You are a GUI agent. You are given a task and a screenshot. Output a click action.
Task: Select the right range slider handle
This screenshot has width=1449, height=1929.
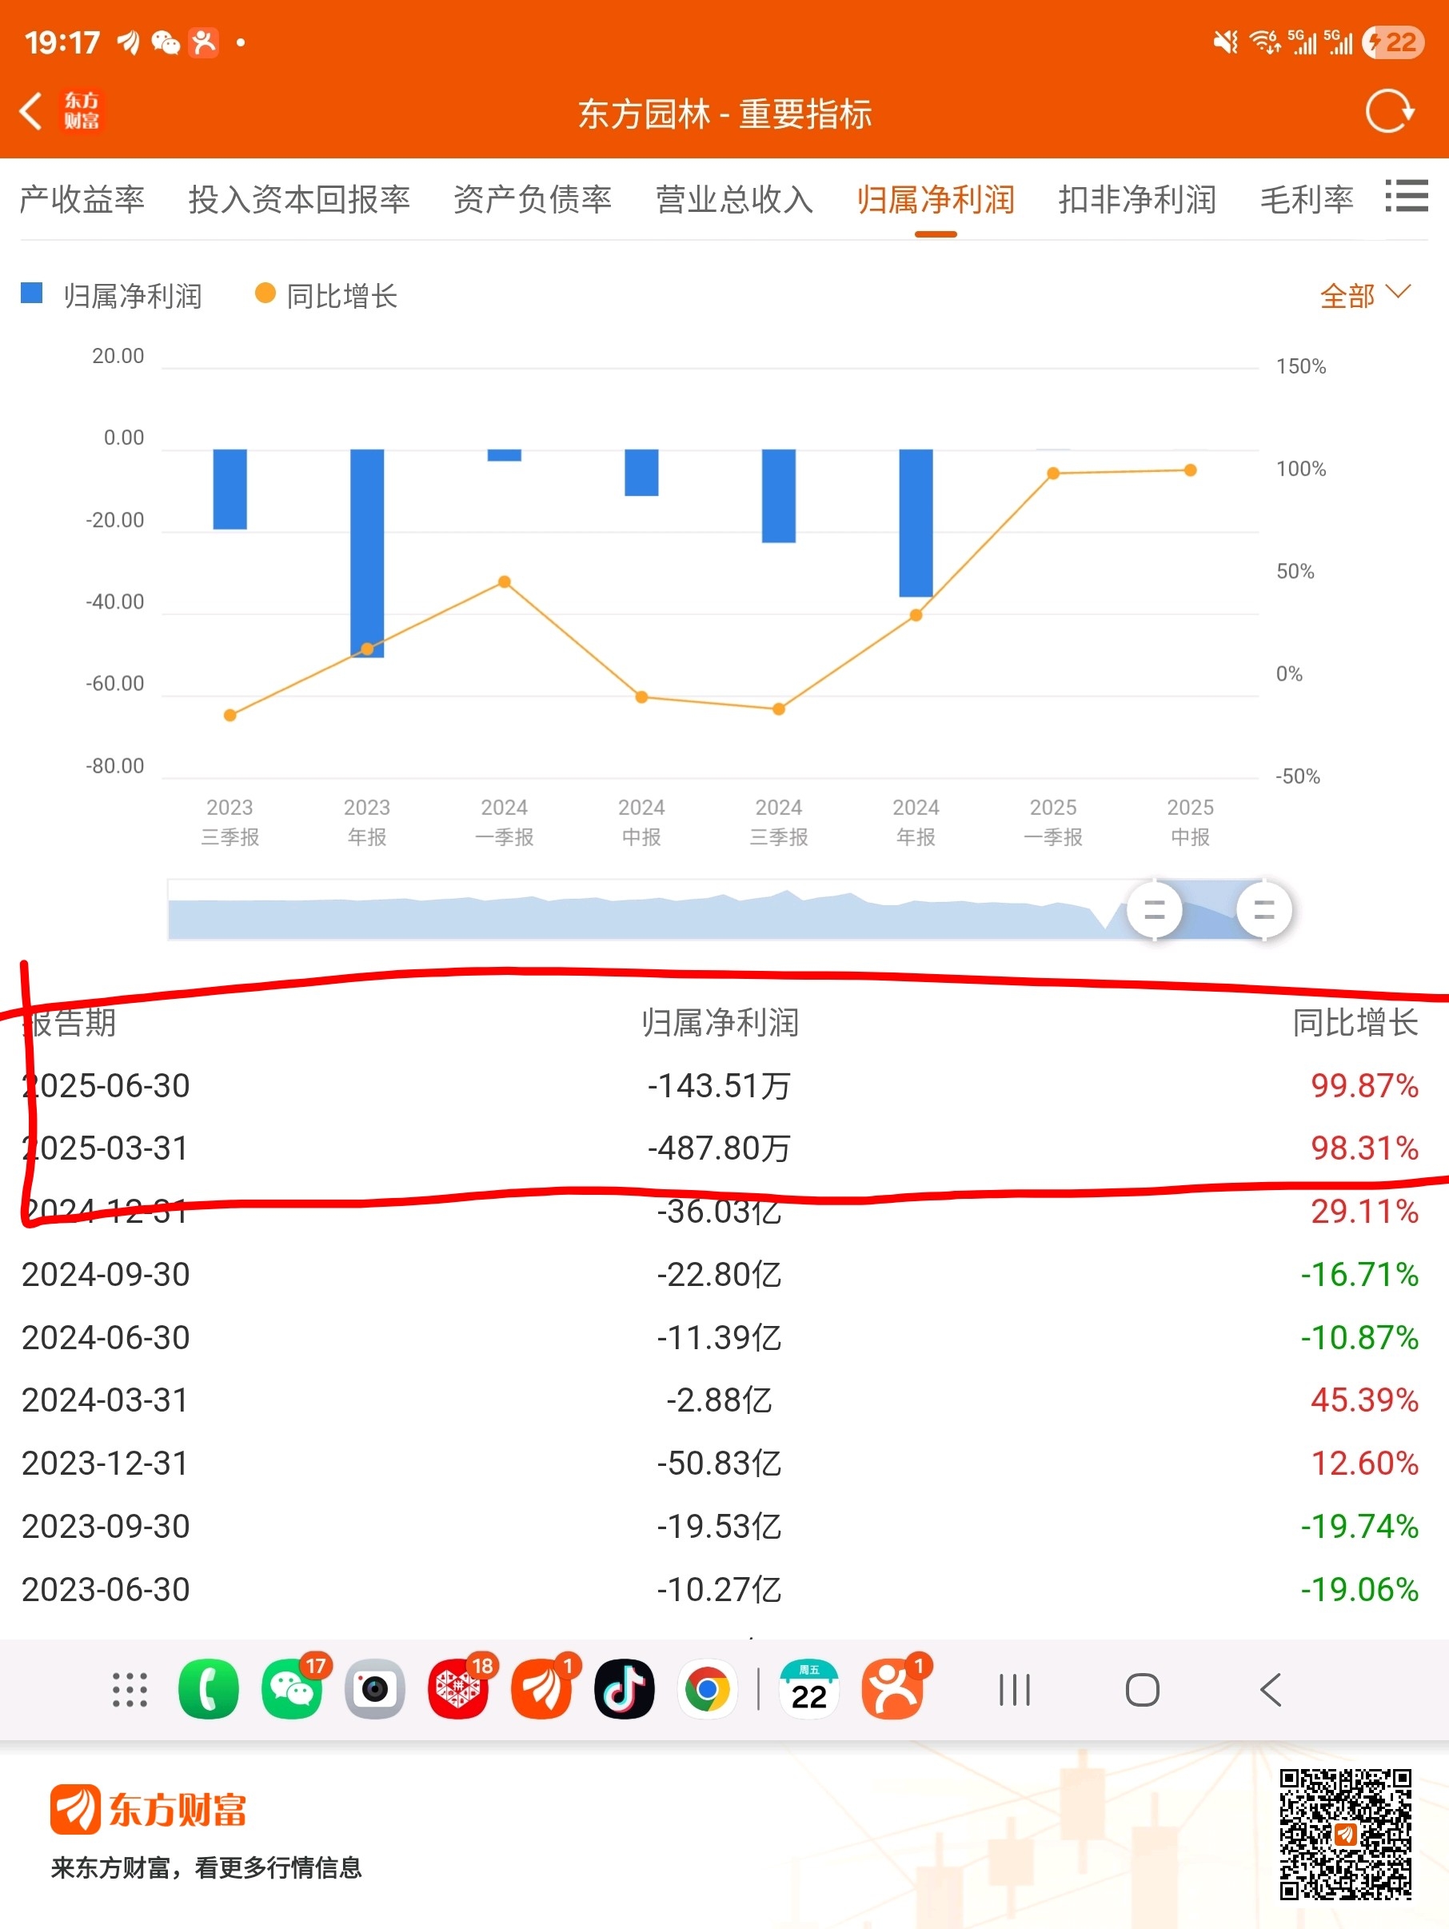tap(1264, 909)
